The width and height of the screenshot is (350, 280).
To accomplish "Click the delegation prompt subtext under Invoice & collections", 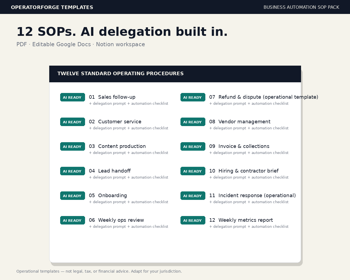I will [249, 153].
